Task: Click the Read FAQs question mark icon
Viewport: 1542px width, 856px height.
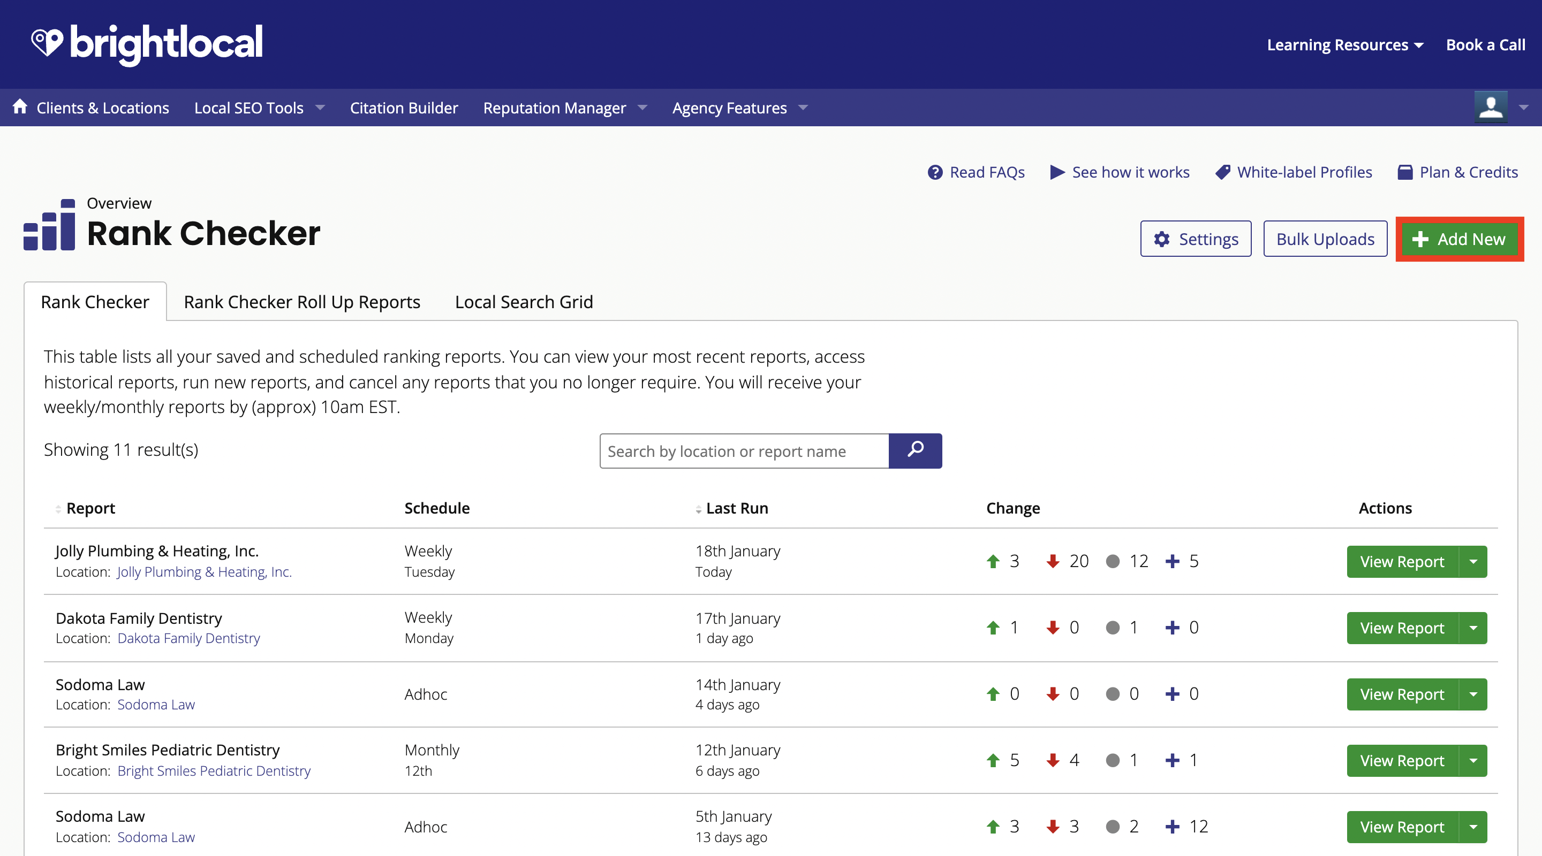Action: (935, 172)
